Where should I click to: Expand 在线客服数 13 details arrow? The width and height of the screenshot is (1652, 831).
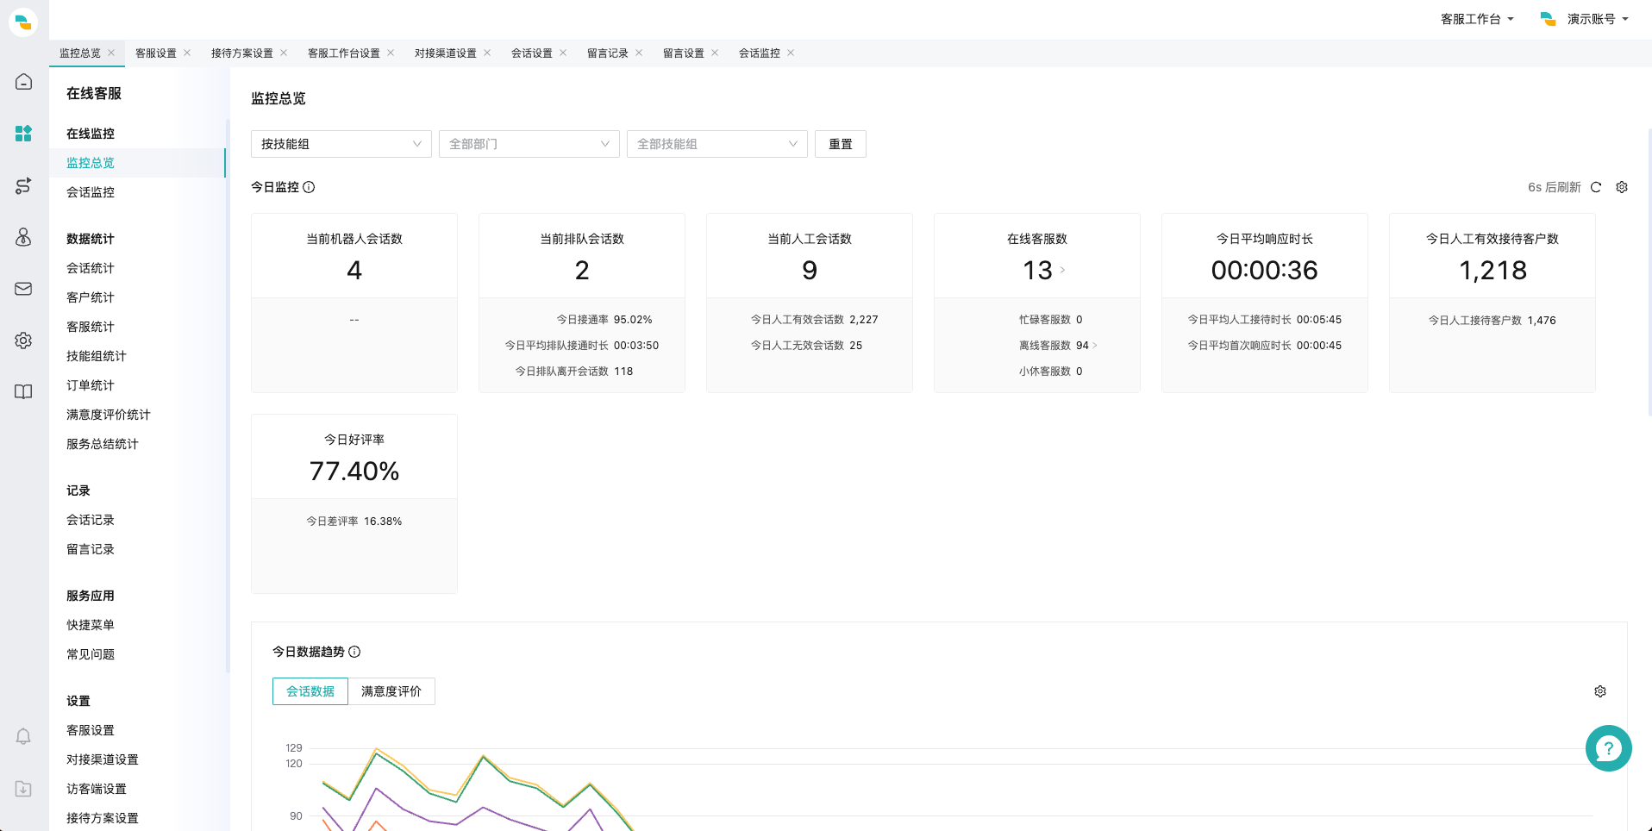(x=1062, y=271)
